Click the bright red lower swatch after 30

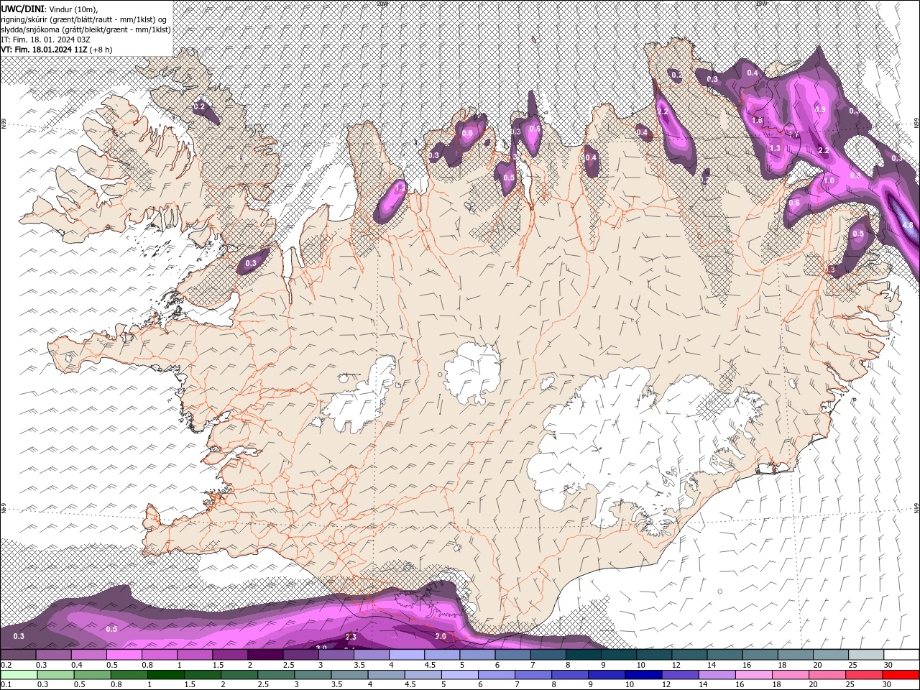pos(901,675)
